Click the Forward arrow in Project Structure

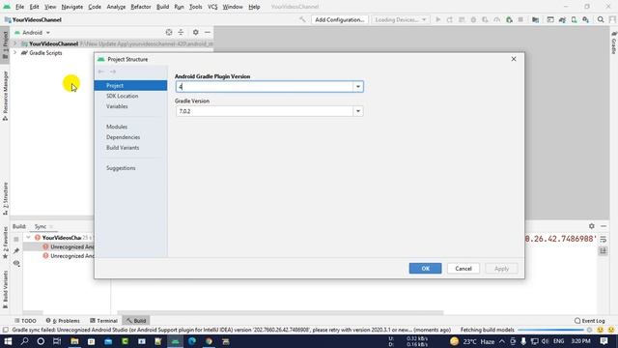point(113,72)
